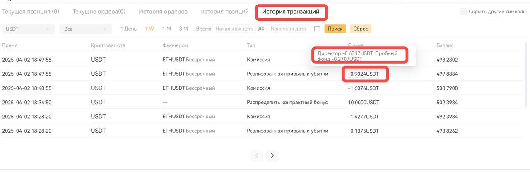Switch to история позиций tab

click(x=225, y=12)
